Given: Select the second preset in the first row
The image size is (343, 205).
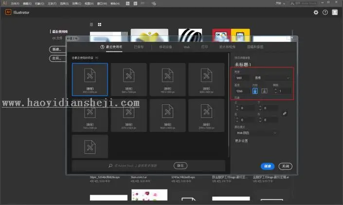Looking at the screenshot, I should point(128,79).
